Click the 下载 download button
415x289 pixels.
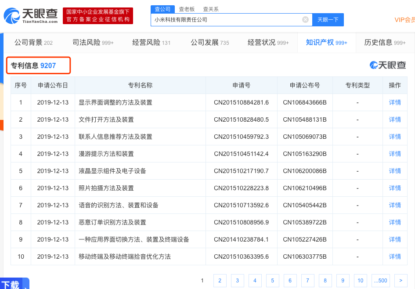14,284
